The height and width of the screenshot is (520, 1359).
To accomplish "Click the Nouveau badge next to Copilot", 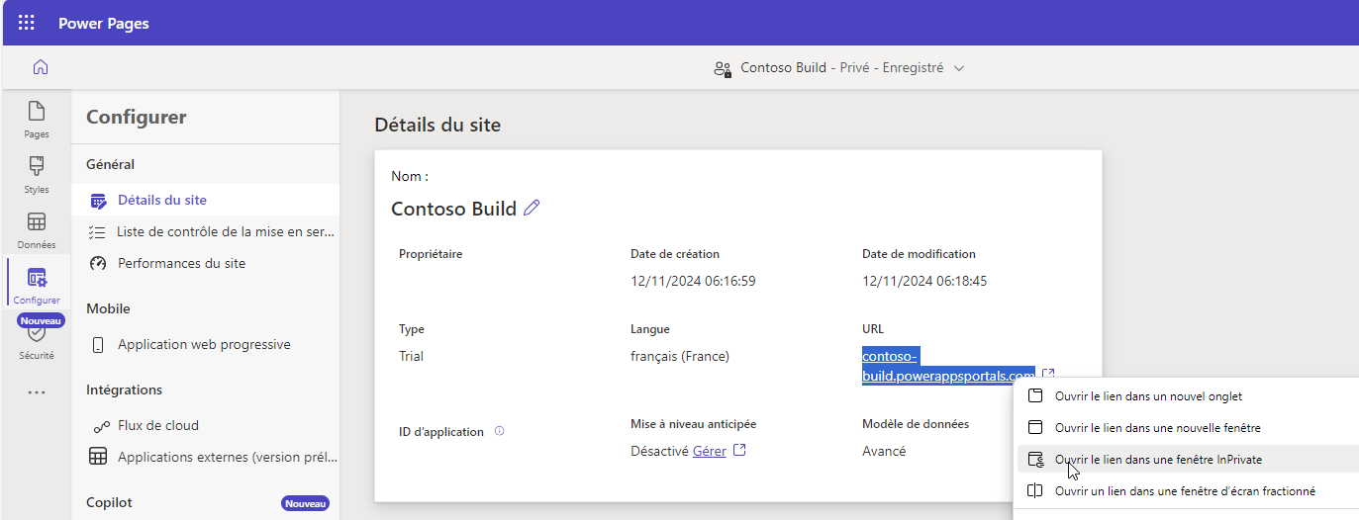I will [x=305, y=503].
